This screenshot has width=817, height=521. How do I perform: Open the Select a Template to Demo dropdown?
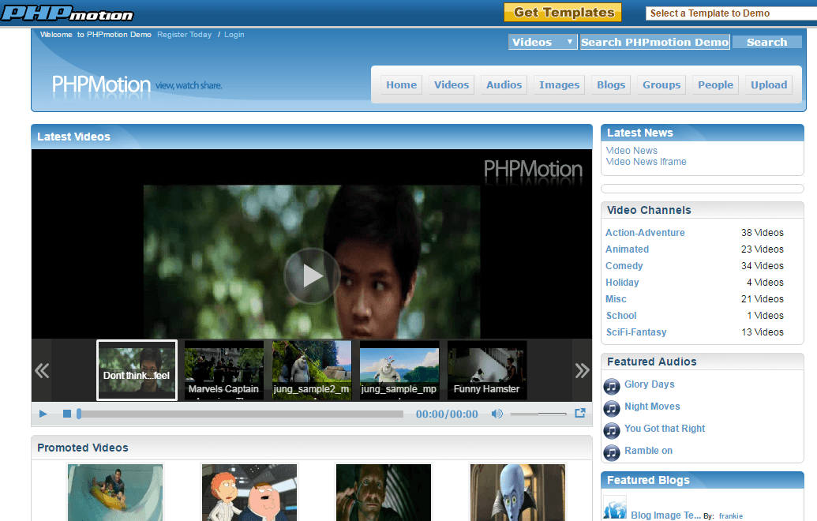click(731, 13)
